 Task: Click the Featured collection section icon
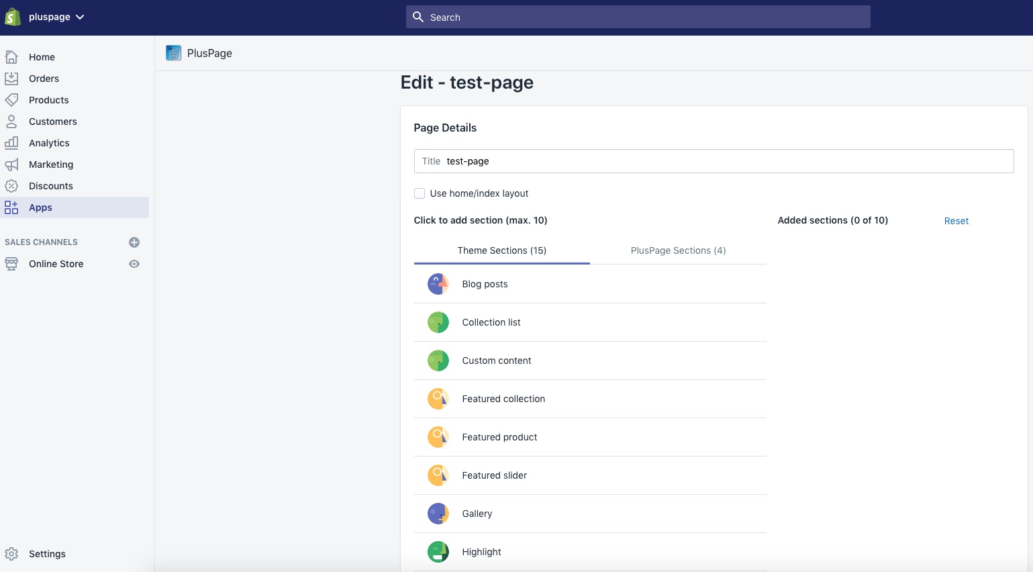[x=438, y=398]
